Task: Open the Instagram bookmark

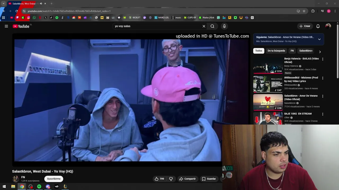Action: (29, 18)
